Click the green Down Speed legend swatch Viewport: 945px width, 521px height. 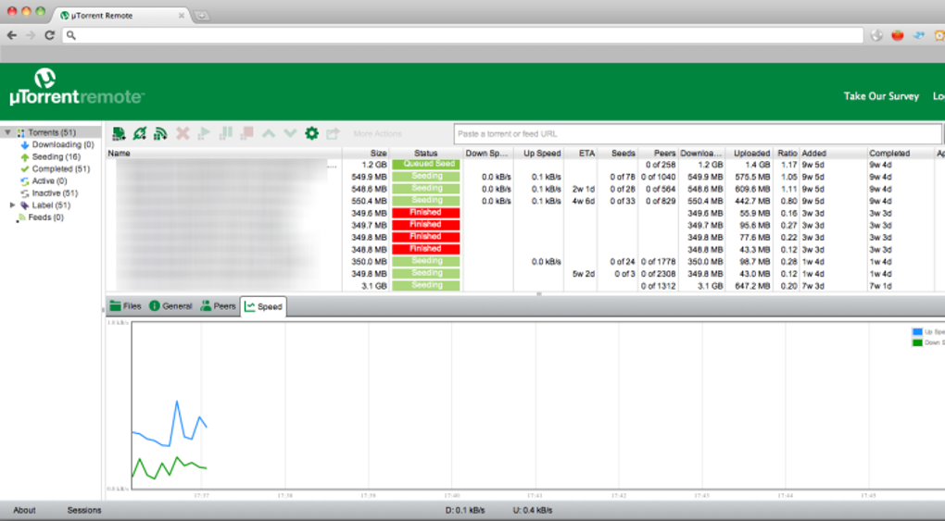[x=917, y=342]
